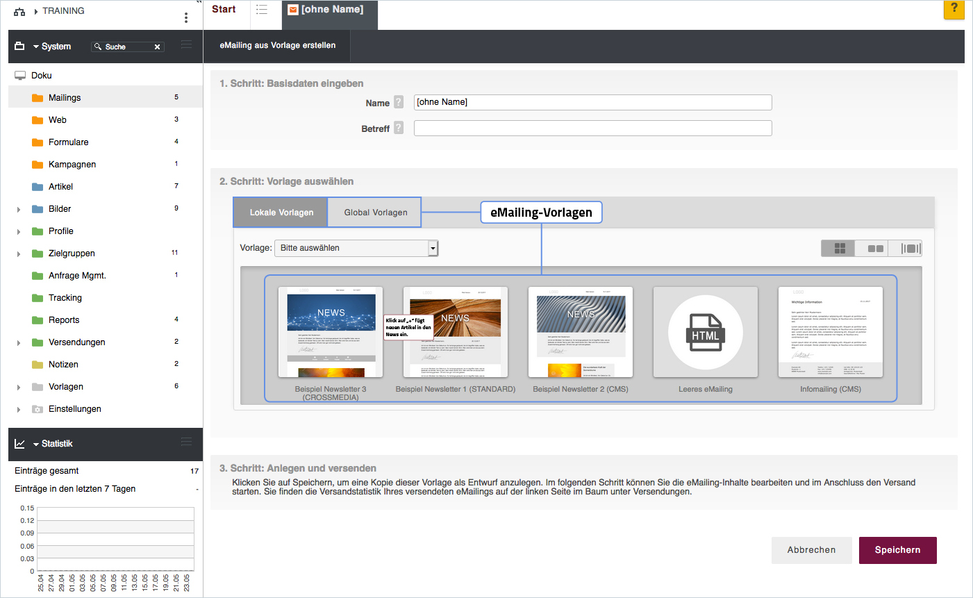Open help icon next to Betreff field

399,128
